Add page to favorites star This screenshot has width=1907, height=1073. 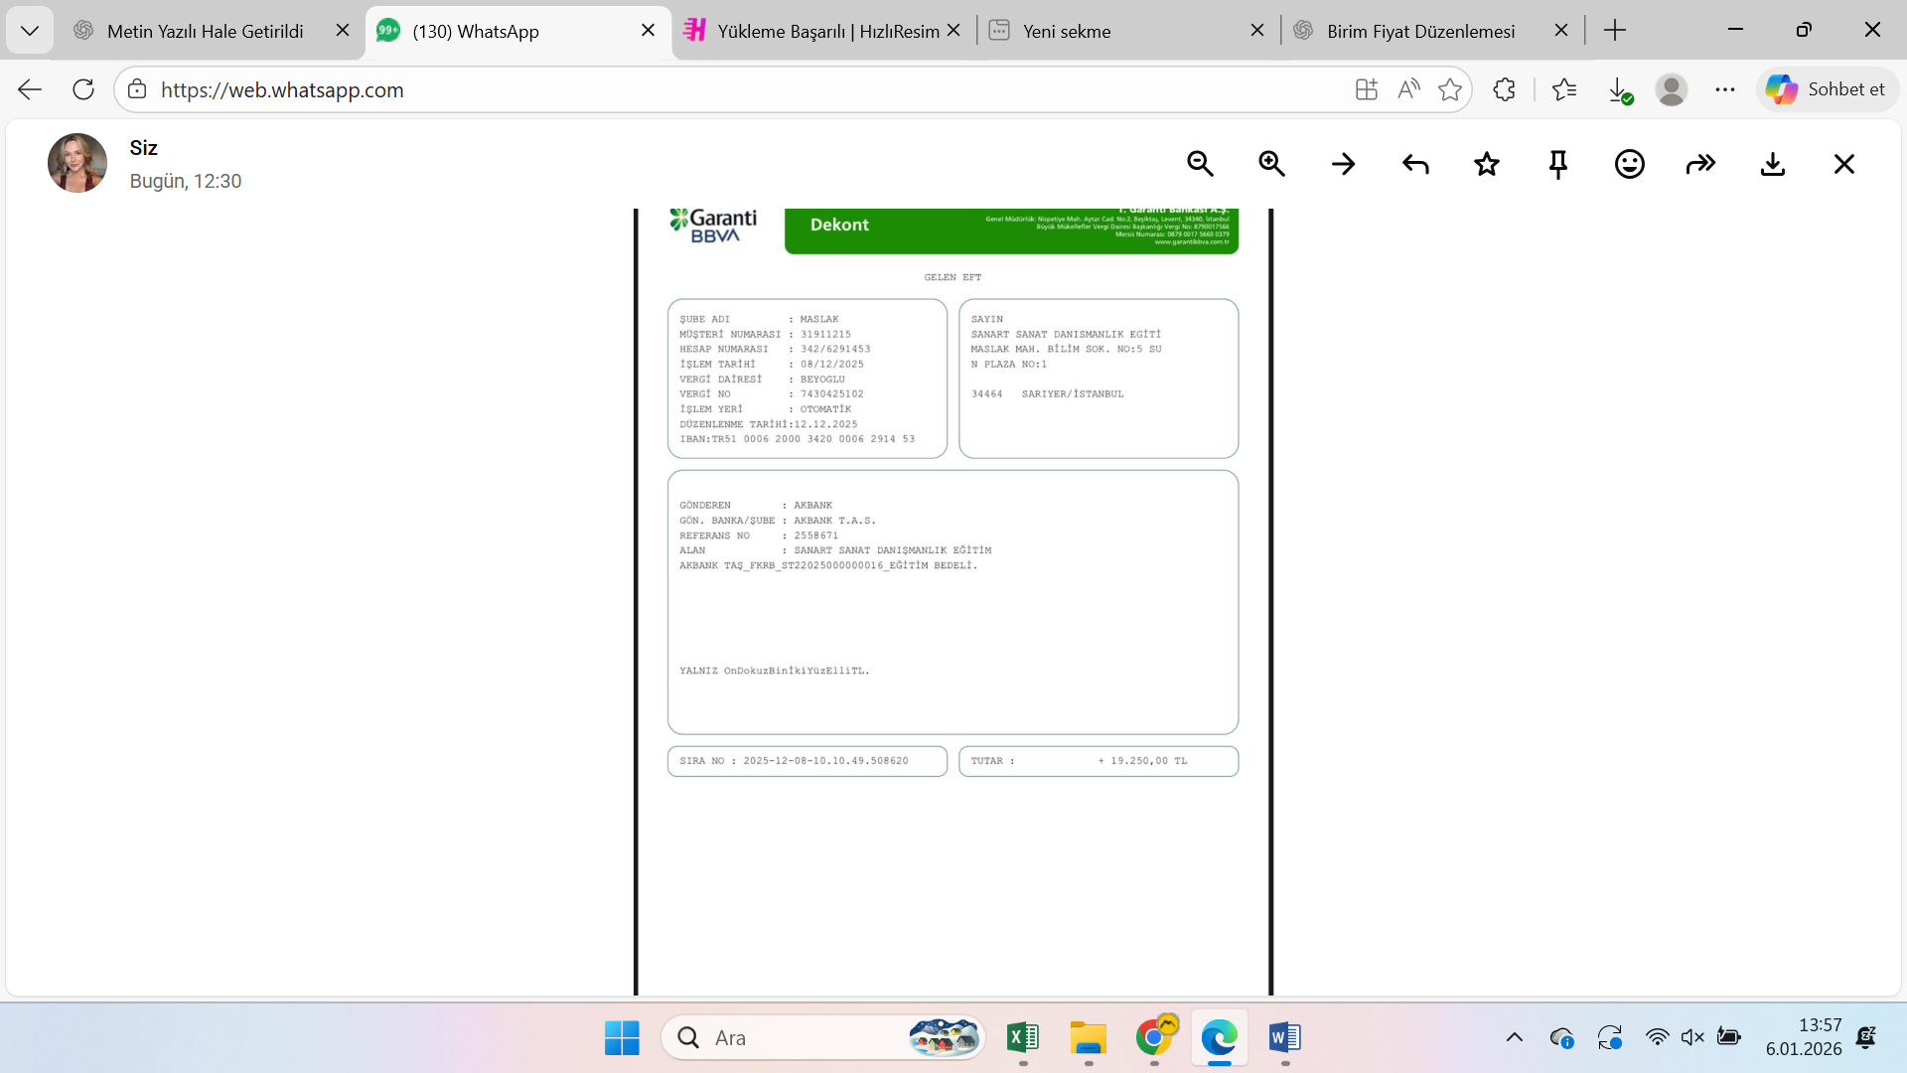pos(1450,89)
